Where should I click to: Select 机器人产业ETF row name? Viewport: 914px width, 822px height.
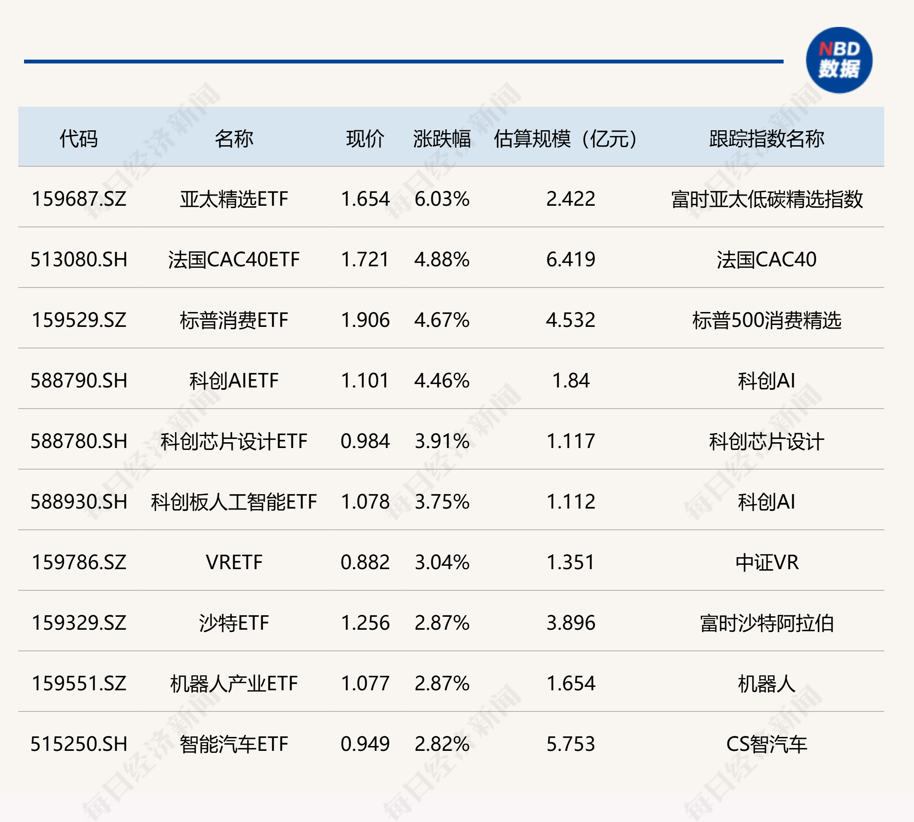click(x=234, y=683)
